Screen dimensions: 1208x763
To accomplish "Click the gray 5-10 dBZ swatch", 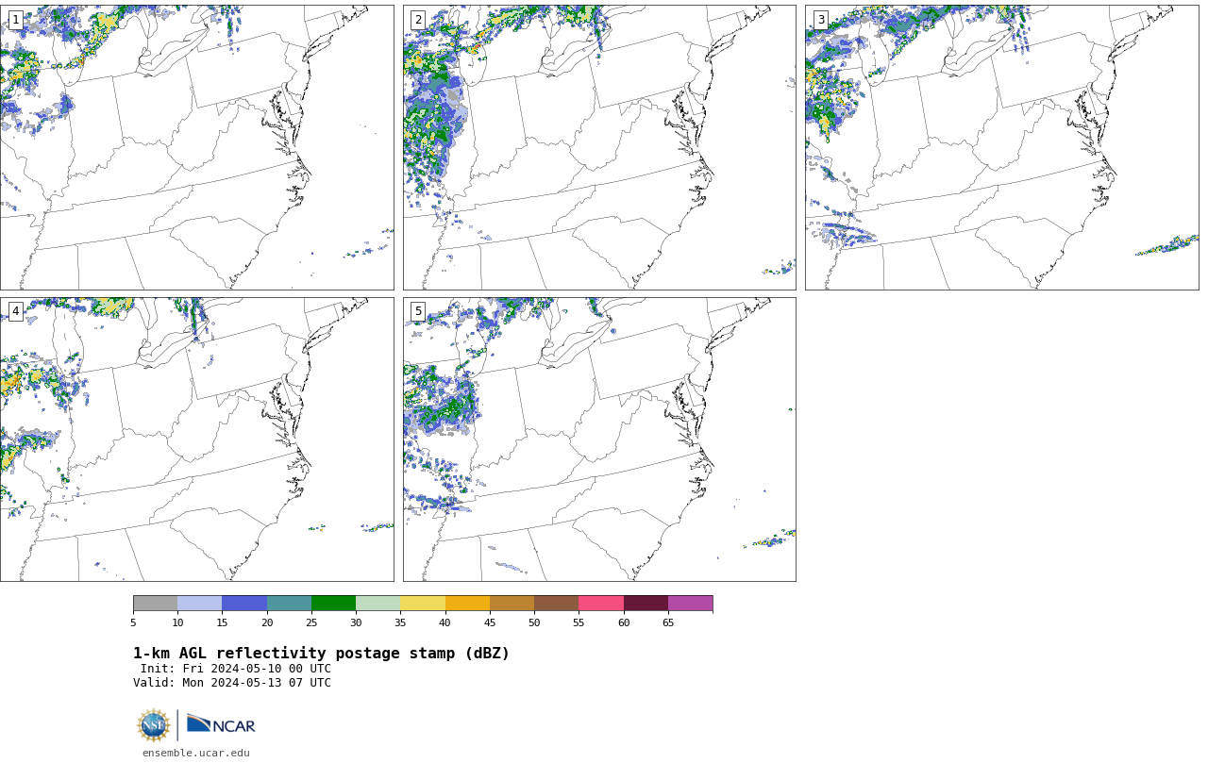I will click(x=155, y=604).
